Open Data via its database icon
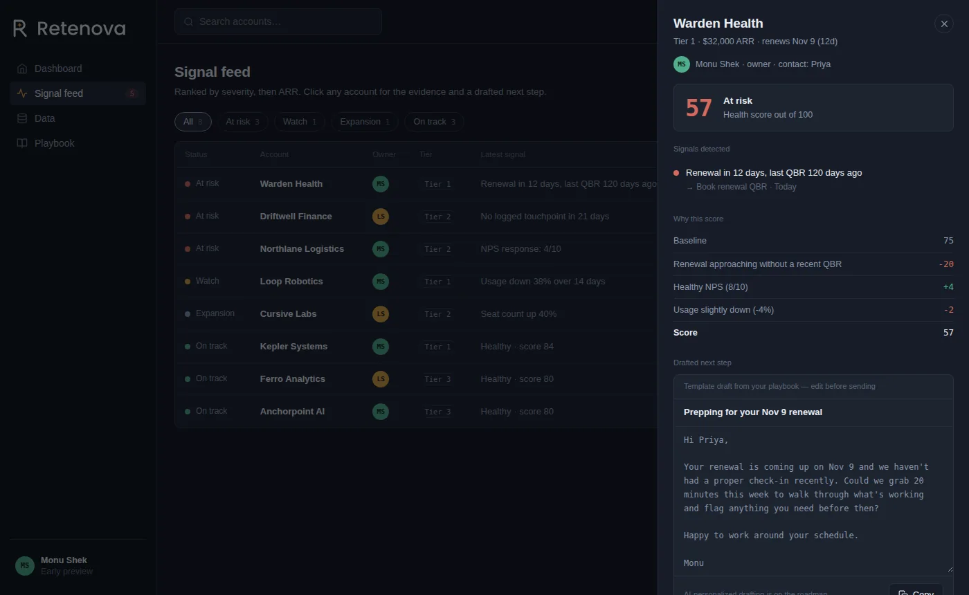The width and height of the screenshot is (969, 595). pos(22,118)
